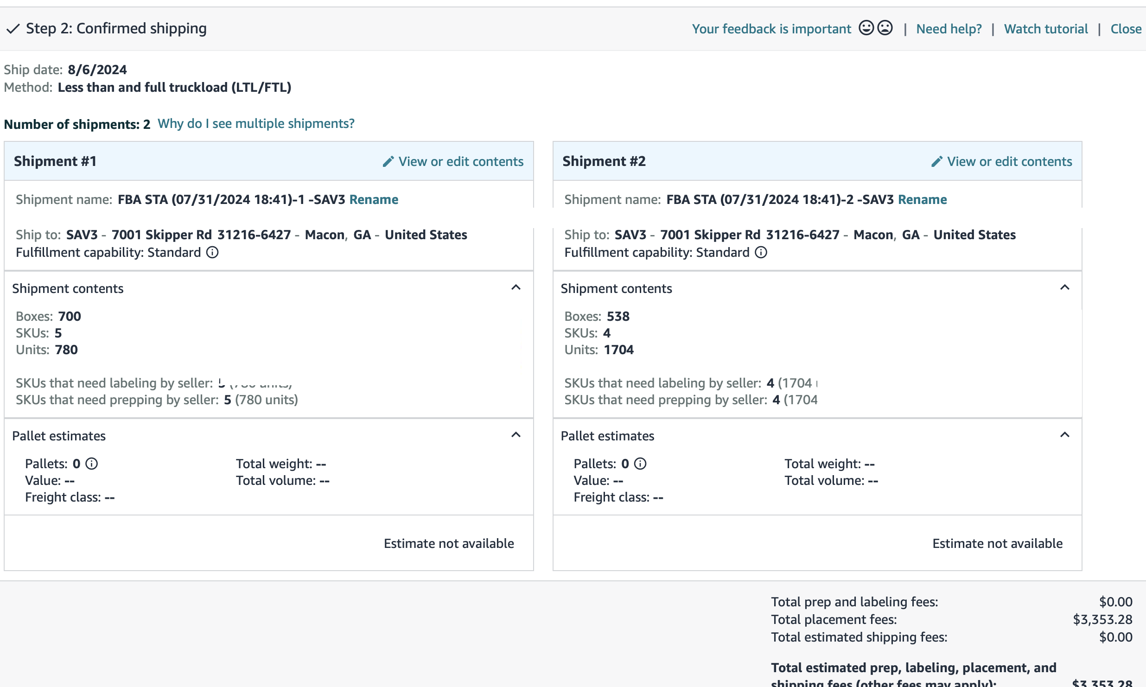
Task: Click Total prep and labeling fees line
Action: coord(952,602)
